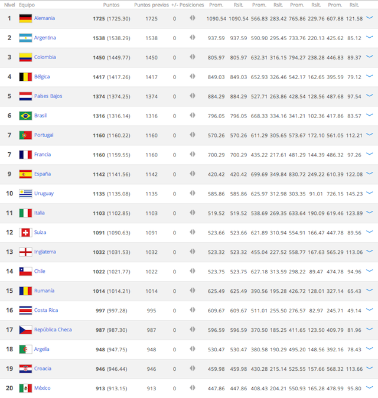Expand the Alemania row details chevron
This screenshot has height=398, width=378.
click(370, 18)
